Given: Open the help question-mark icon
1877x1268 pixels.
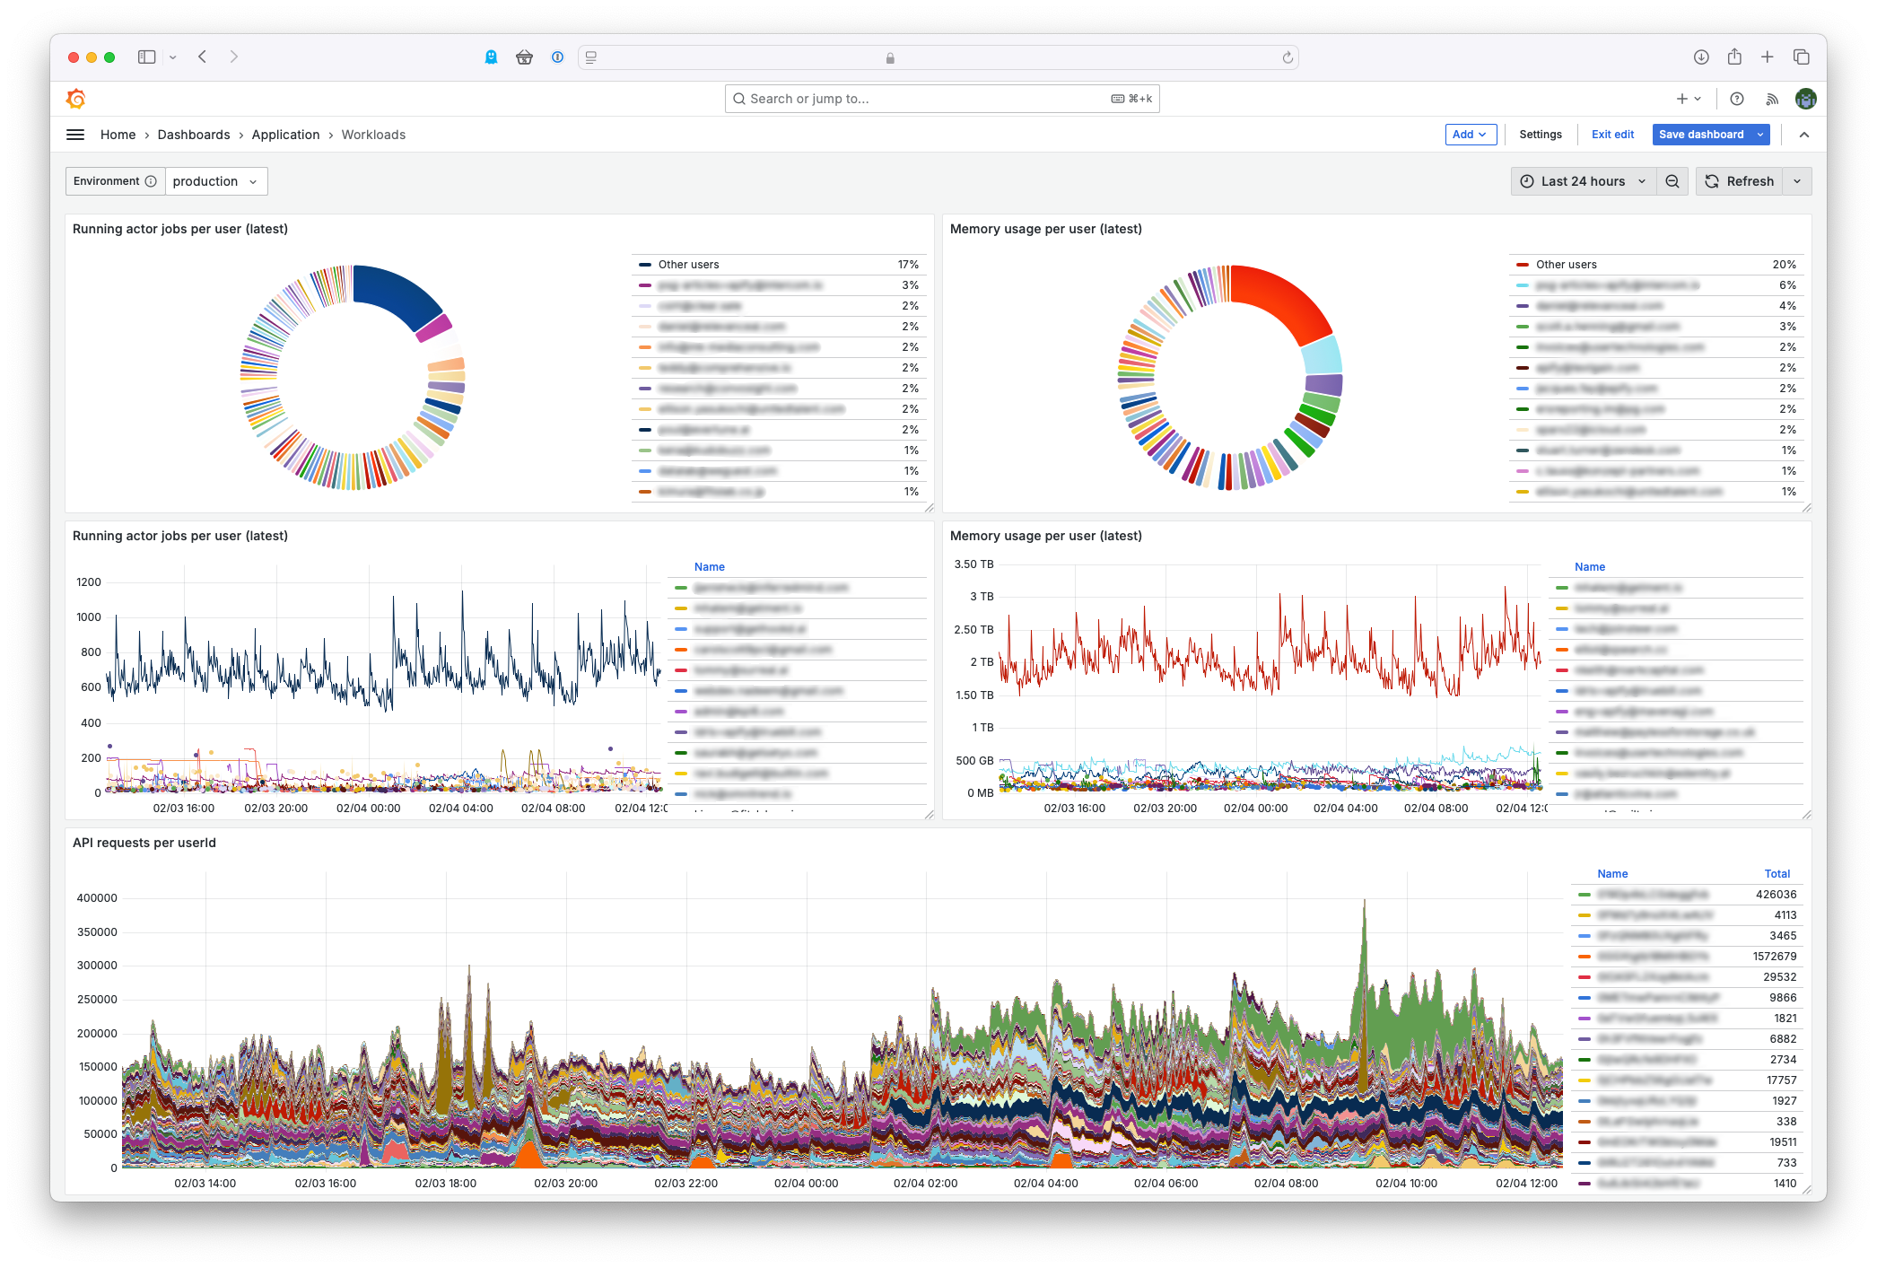Looking at the screenshot, I should (1738, 99).
